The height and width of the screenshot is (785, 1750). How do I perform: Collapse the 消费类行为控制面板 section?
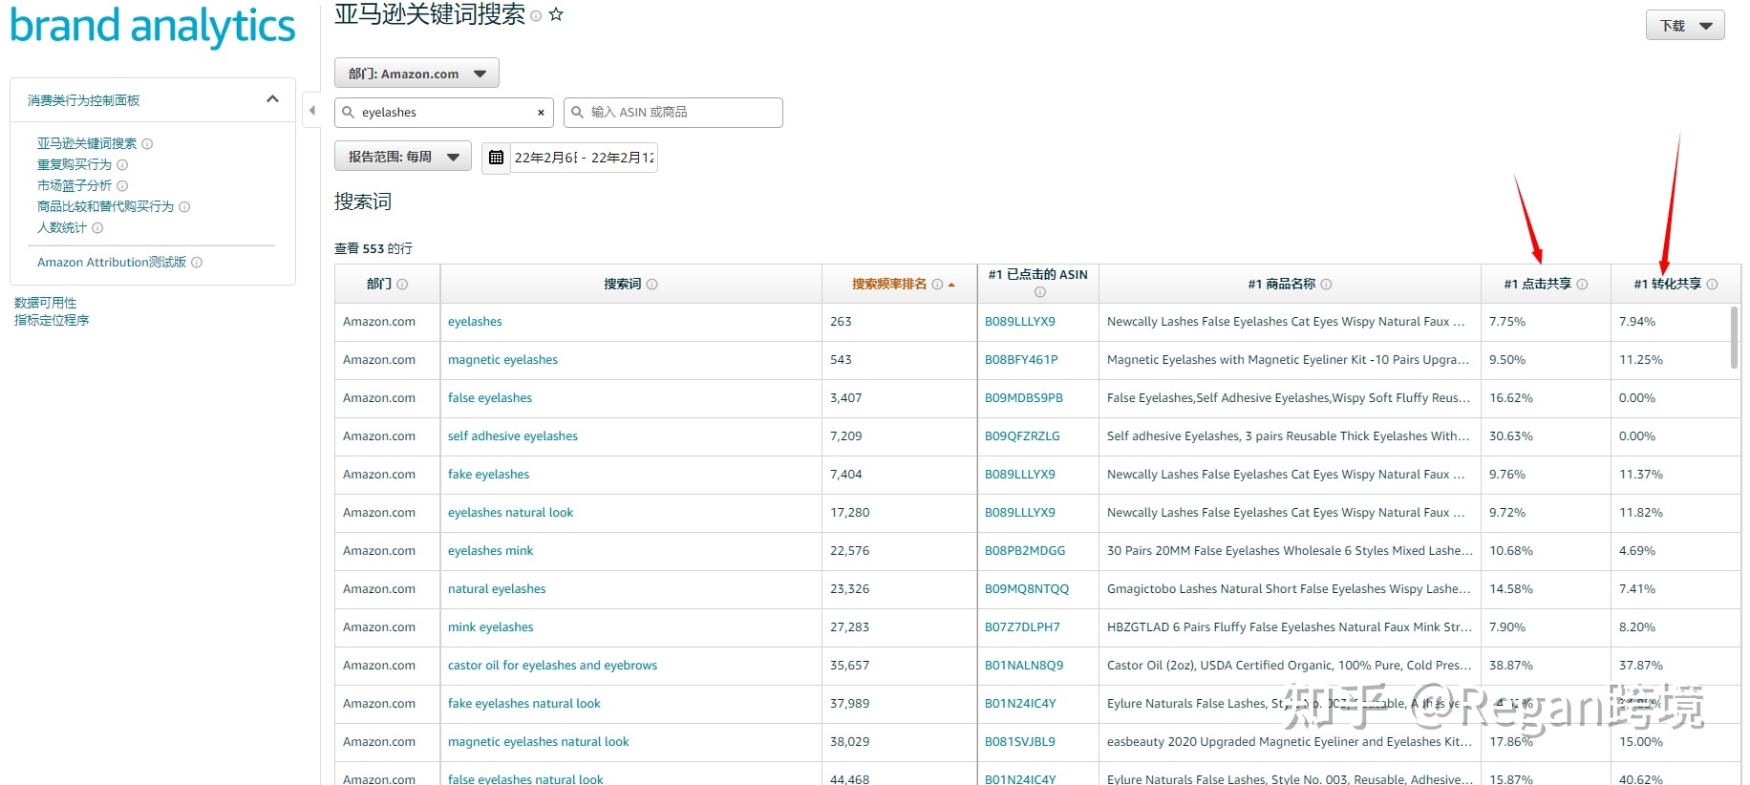tap(272, 99)
